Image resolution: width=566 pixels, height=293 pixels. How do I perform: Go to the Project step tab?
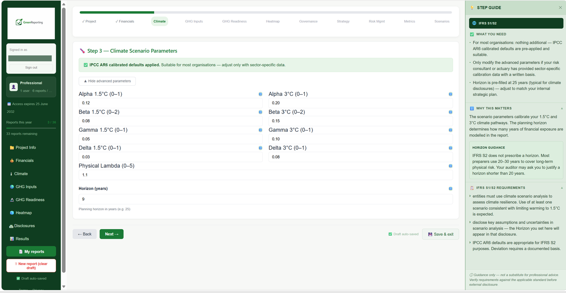[89, 21]
